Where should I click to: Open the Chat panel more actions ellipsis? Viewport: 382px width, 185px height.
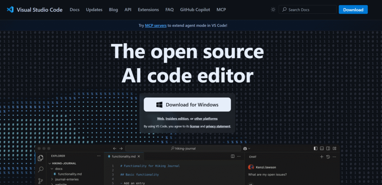[x=334, y=157]
